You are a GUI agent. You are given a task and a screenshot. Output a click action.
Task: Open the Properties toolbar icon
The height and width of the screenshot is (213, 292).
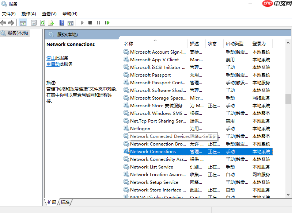[34, 23]
